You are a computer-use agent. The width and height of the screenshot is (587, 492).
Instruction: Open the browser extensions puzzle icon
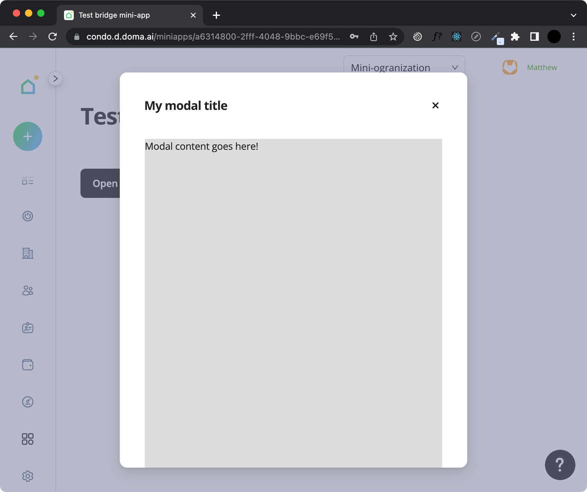tap(515, 37)
